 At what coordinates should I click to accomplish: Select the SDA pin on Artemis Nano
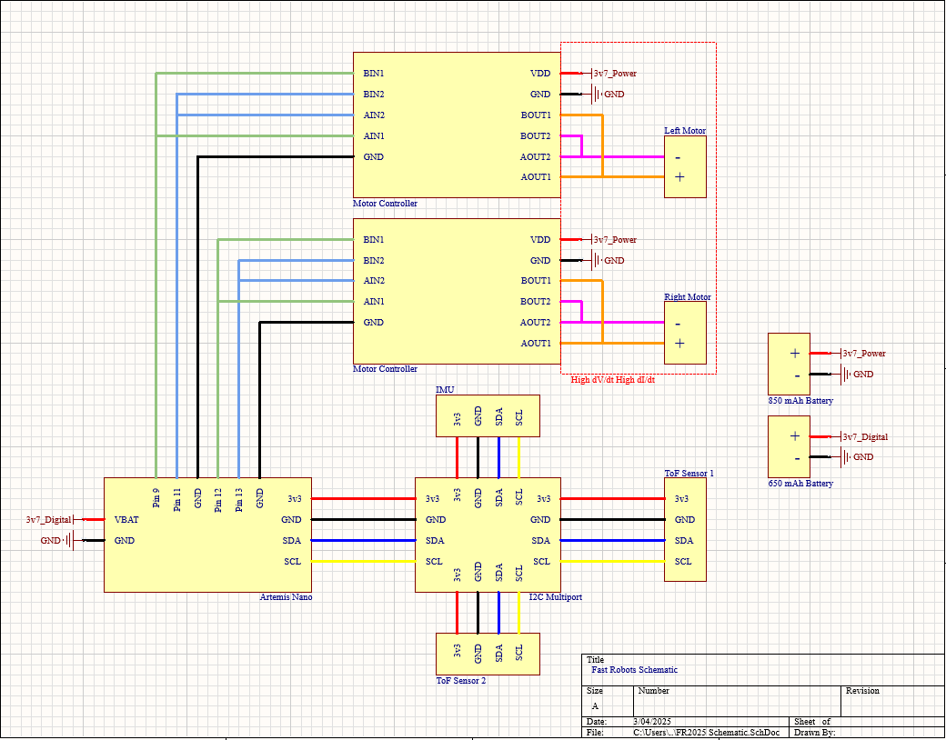click(291, 540)
